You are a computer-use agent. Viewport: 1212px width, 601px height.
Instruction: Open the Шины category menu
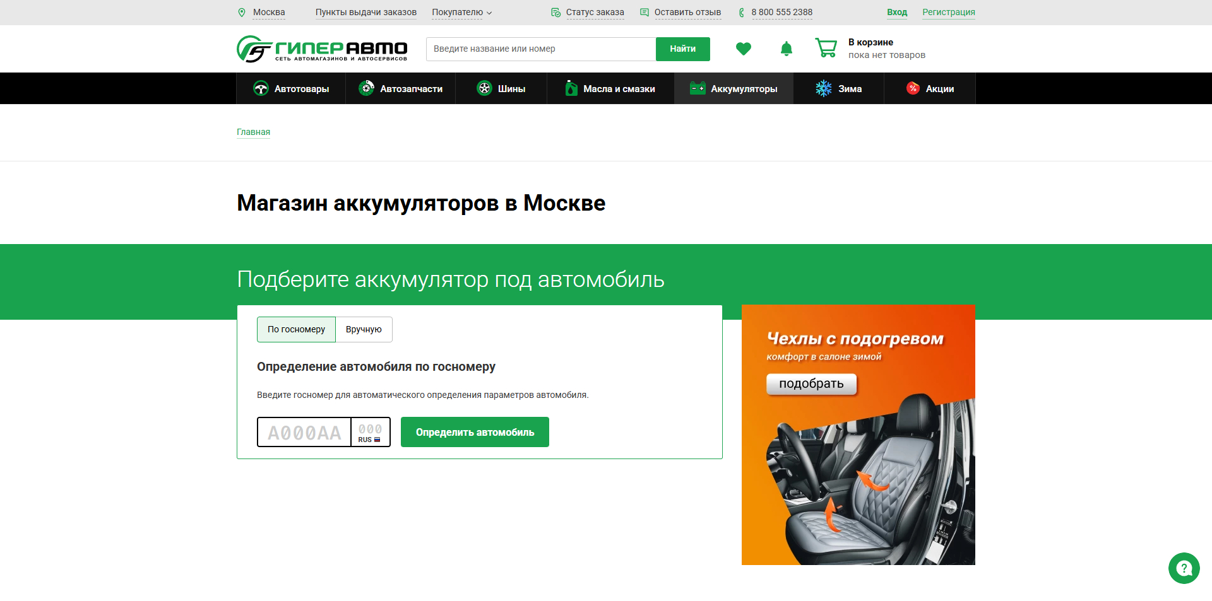501,88
